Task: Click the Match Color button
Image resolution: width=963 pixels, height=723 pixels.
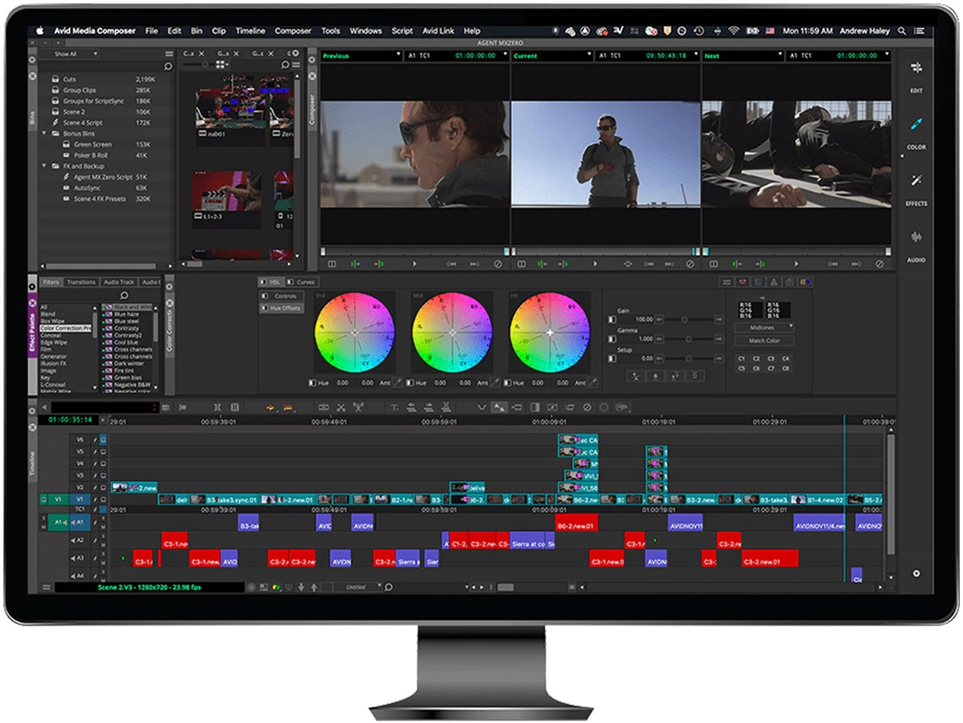Action: tap(764, 340)
